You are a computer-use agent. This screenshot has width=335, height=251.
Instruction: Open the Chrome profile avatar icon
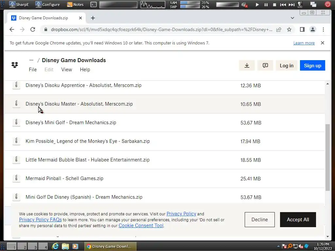point(312,29)
